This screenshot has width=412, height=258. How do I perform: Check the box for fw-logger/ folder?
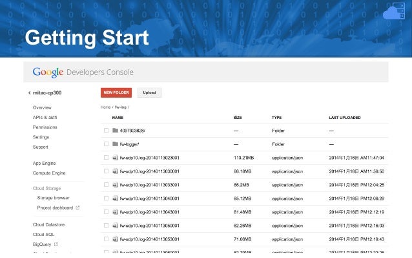click(x=106, y=144)
